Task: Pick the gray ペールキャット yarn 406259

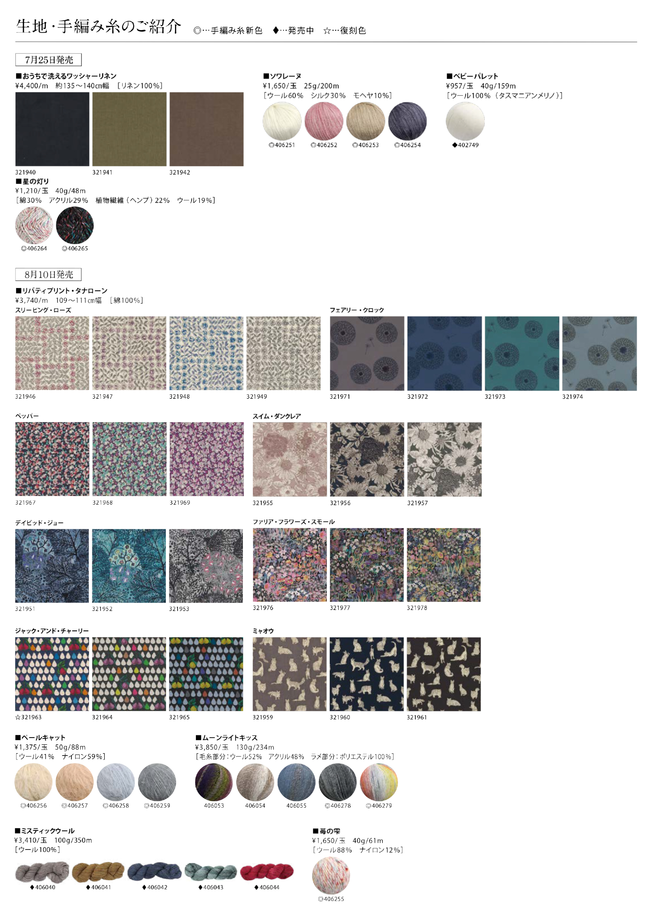Action: point(157,782)
